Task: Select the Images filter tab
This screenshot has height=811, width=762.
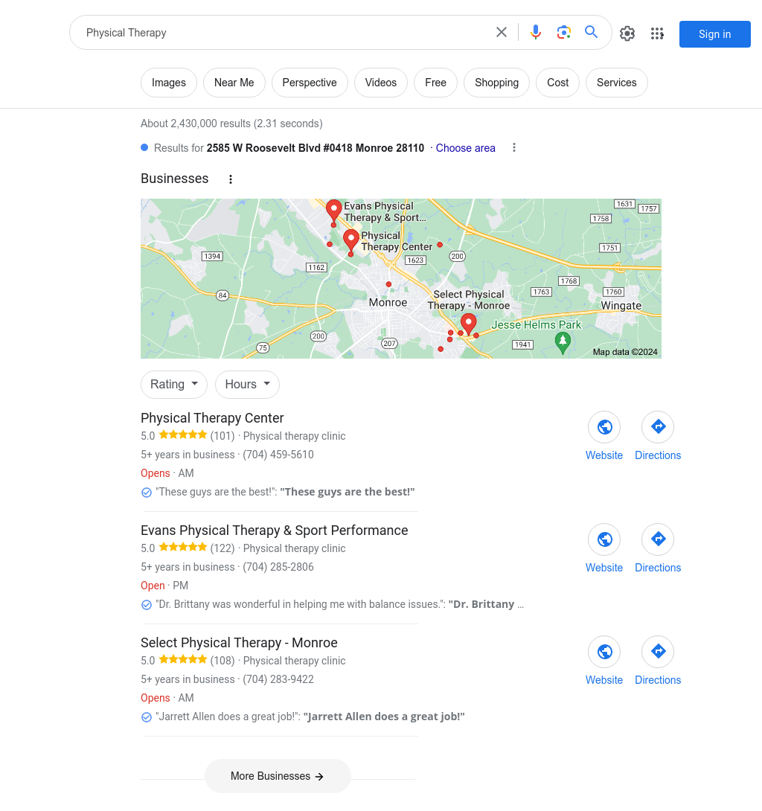Action: (x=169, y=83)
